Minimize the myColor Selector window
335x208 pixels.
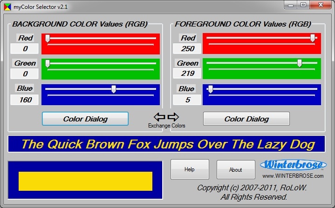(291, 5)
